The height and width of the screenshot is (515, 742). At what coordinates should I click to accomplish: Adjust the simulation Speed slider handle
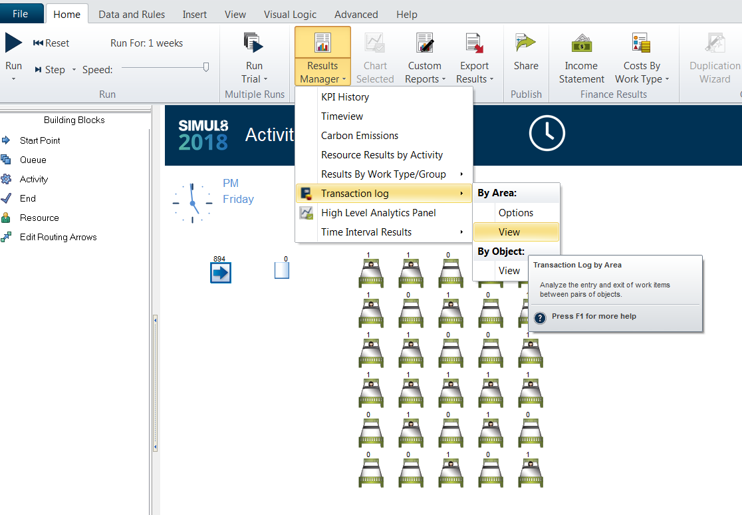point(206,67)
